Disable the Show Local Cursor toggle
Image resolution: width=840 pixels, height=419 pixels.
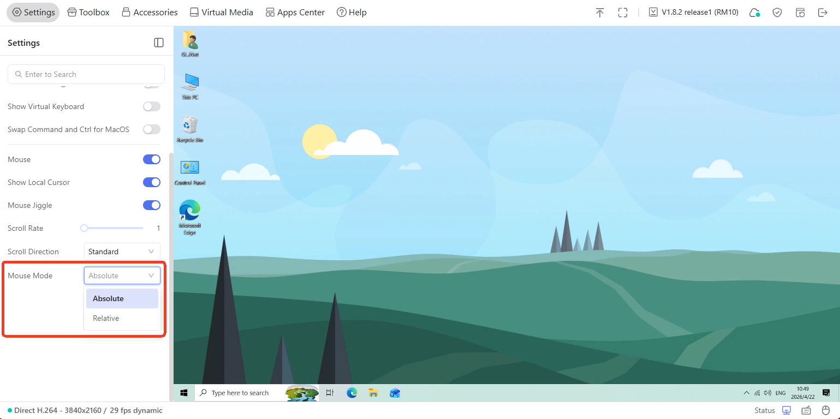pos(152,182)
